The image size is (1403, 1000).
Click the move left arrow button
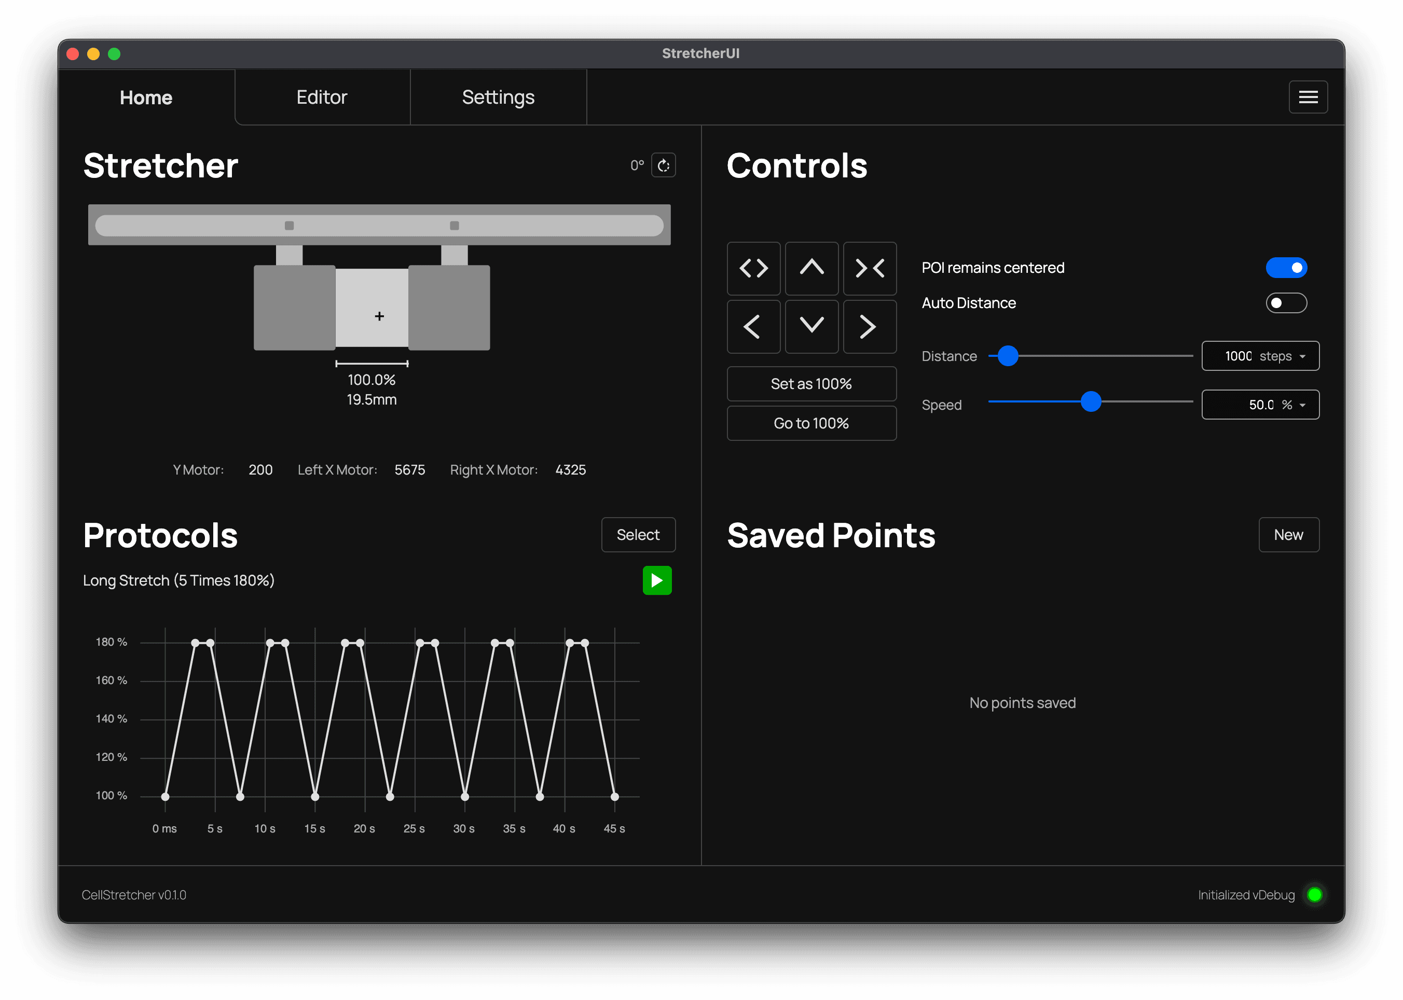(x=753, y=326)
